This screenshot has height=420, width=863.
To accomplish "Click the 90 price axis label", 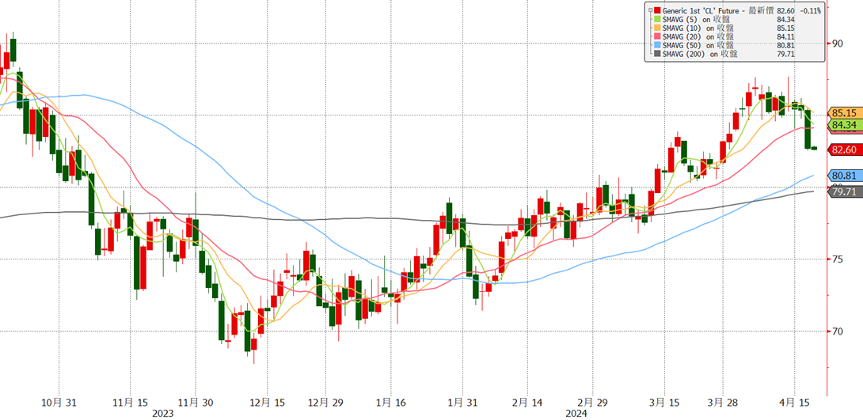I will 838,44.
